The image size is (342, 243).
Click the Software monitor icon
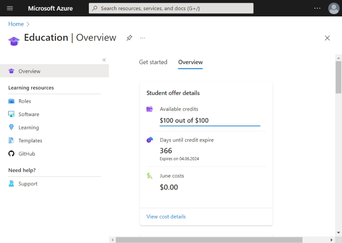click(x=11, y=114)
